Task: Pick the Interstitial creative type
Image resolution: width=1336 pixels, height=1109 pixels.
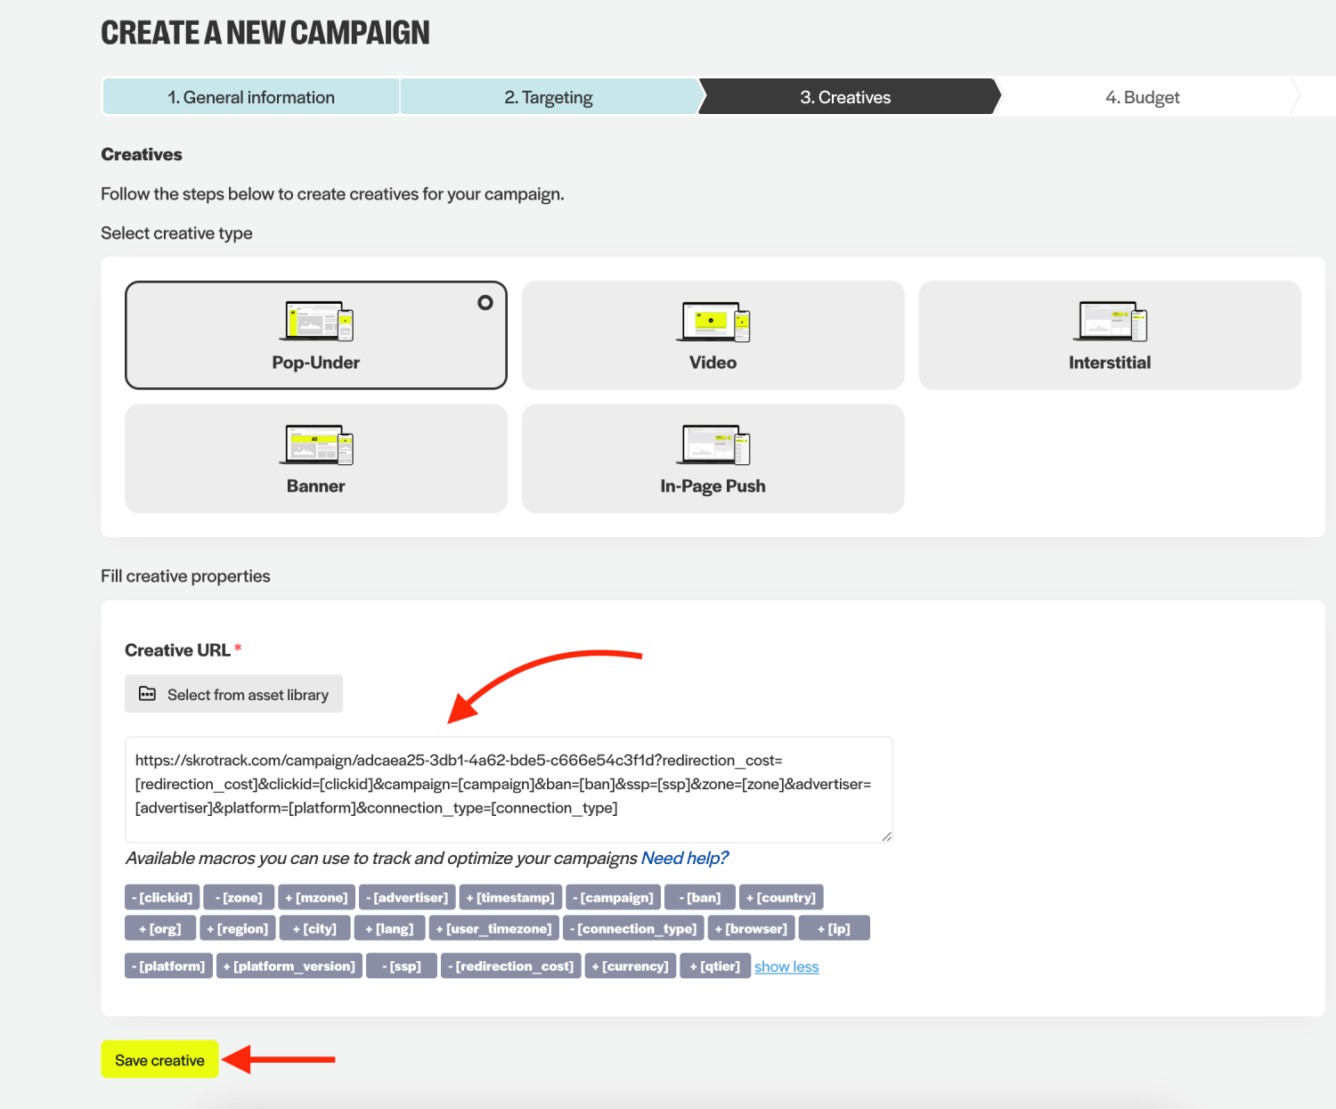Action: (x=1110, y=335)
